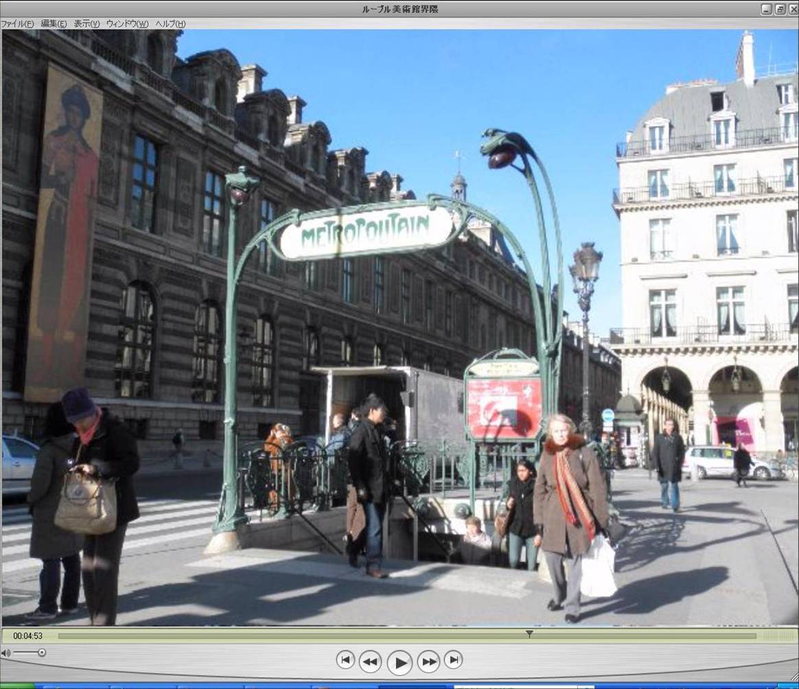
Task: Click the fast-forward button
Action: click(428, 662)
